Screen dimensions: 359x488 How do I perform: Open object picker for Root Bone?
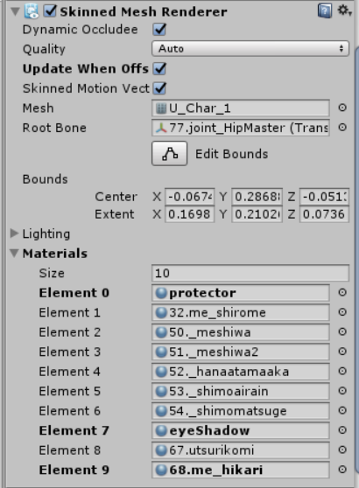342,128
